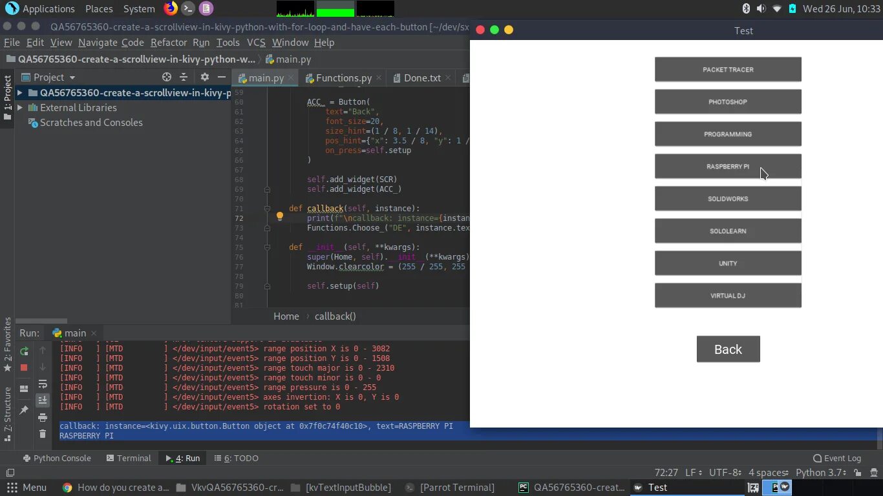Collapse all in the Project panel
The height and width of the screenshot is (496, 883).
(x=184, y=77)
